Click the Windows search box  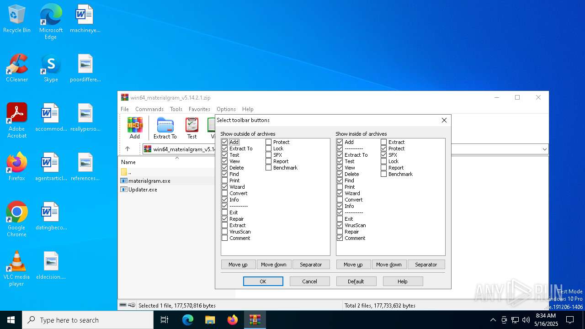[88, 320]
